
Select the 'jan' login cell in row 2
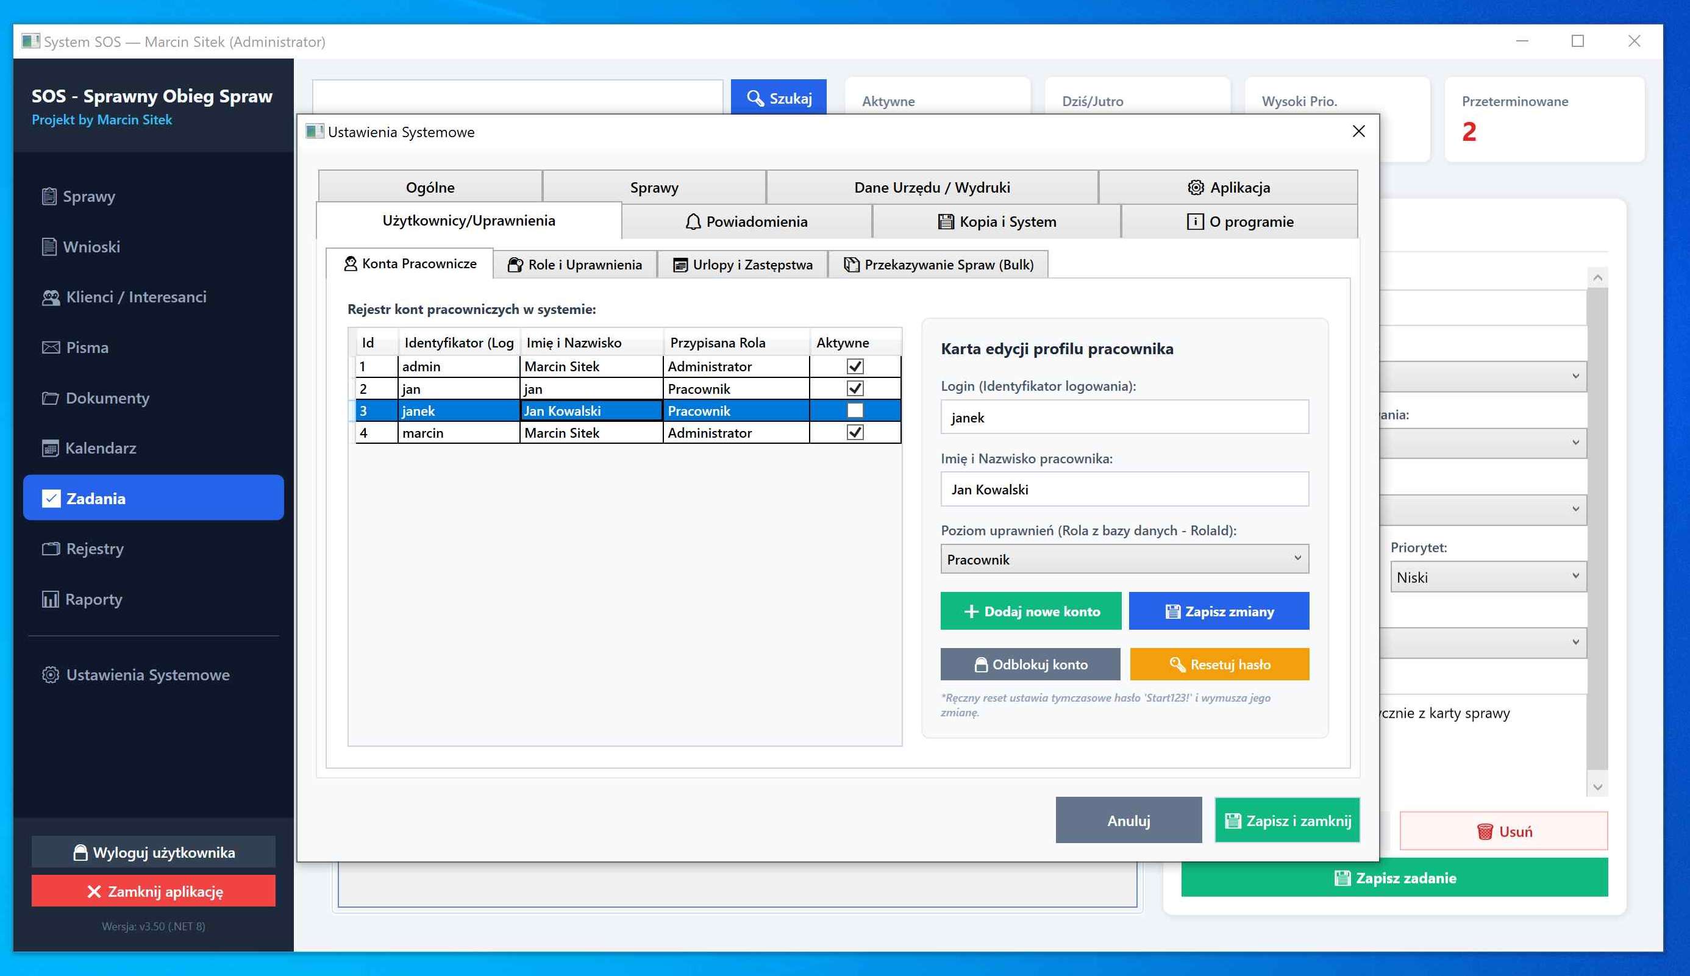coord(458,388)
